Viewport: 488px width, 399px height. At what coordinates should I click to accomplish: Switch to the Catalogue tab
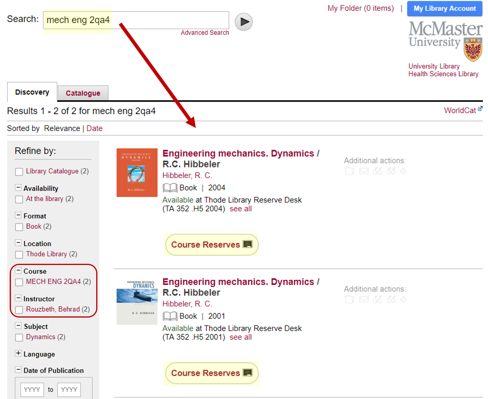[83, 94]
